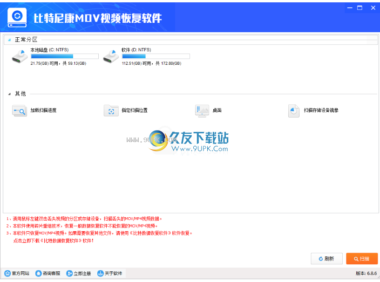The width and height of the screenshot is (380, 282).
Task: Start scanning with the orange 扫描 button
Action: pyautogui.click(x=362, y=259)
